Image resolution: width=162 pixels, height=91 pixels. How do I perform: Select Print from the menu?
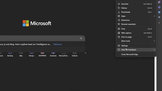click(x=136, y=29)
